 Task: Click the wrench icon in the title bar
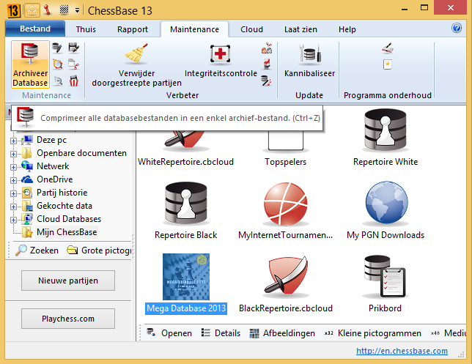tap(47, 10)
